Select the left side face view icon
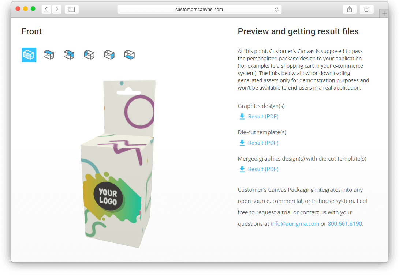 [x=89, y=54]
